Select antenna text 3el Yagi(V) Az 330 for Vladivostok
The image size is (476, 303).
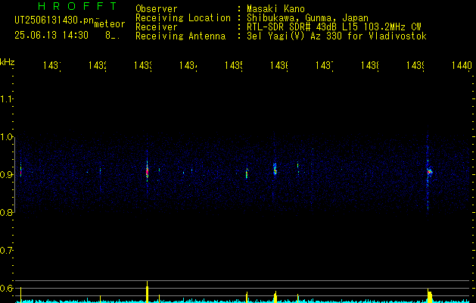[x=337, y=36]
